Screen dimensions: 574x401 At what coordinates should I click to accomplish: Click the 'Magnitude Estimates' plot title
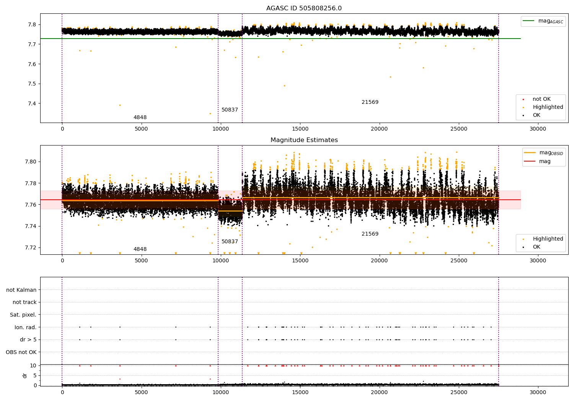click(x=304, y=140)
